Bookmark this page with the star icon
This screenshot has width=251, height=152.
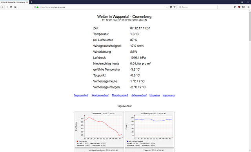click(175, 7)
